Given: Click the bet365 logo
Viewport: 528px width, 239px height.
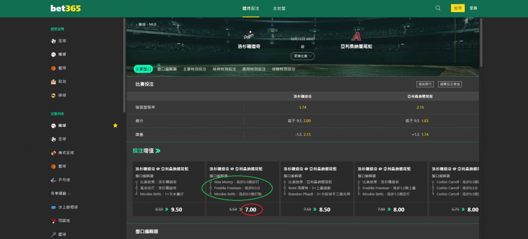Looking at the screenshot, I should point(66,8).
